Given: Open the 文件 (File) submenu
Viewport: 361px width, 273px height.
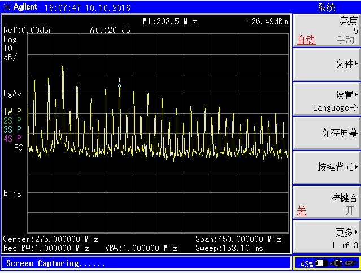Looking at the screenshot, I should point(327,64).
